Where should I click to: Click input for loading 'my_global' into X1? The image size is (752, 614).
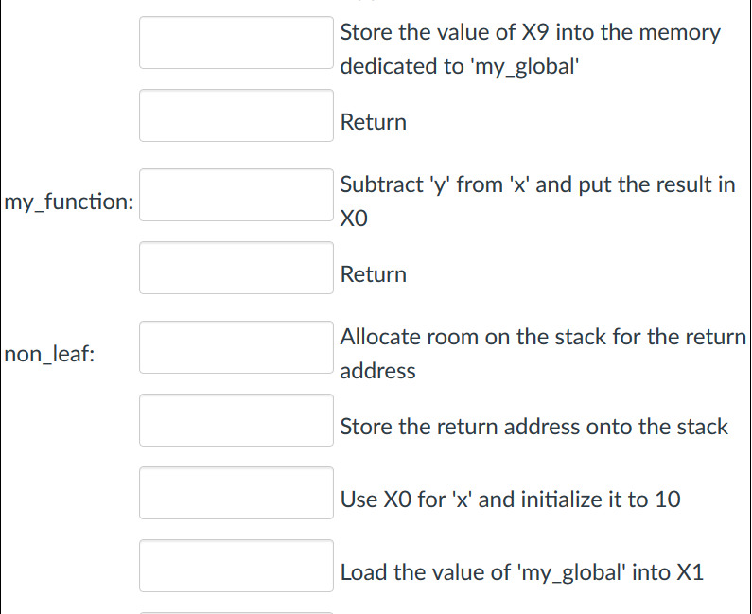coord(236,566)
